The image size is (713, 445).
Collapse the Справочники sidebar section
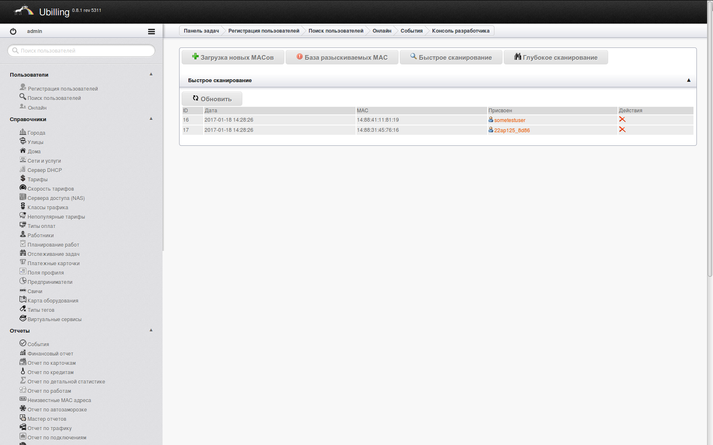(151, 119)
